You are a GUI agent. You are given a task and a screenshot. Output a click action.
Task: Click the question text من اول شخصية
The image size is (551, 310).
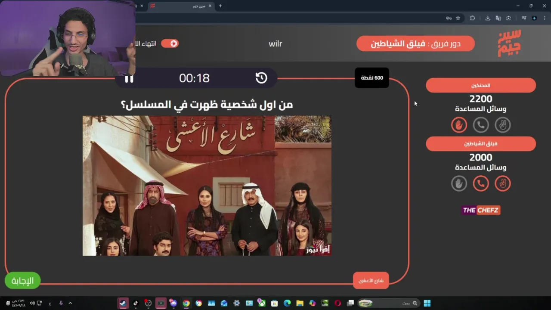pyautogui.click(x=207, y=105)
